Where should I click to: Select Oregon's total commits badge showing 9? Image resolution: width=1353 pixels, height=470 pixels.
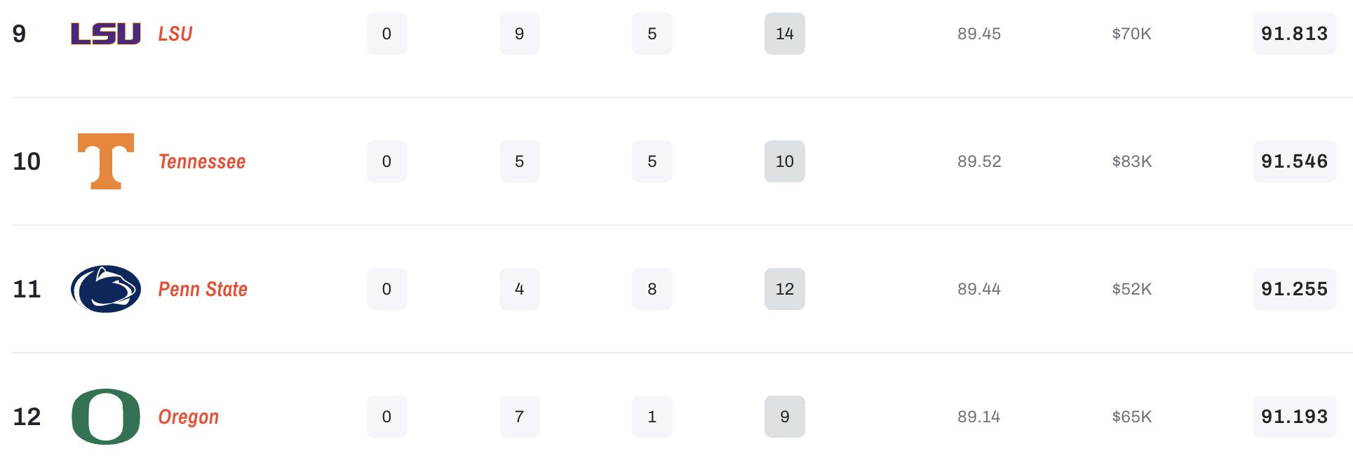(785, 417)
